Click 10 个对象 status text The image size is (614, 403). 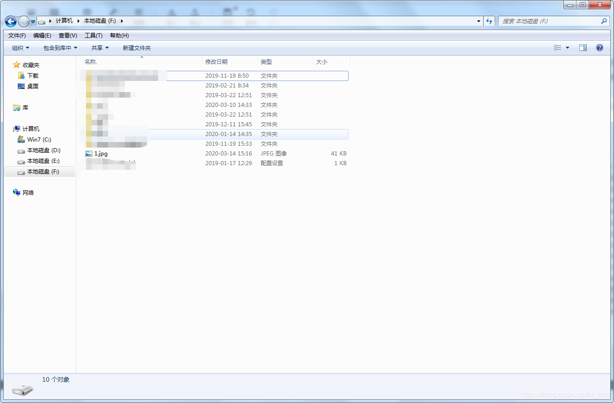[56, 379]
